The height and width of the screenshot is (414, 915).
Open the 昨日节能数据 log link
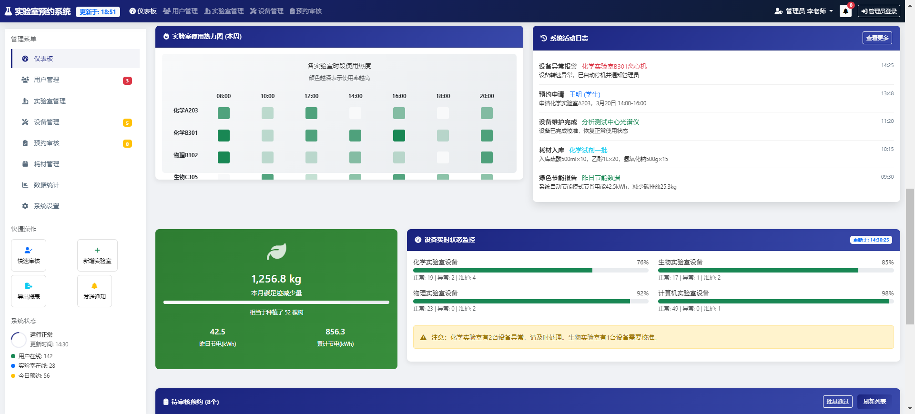(x=601, y=178)
